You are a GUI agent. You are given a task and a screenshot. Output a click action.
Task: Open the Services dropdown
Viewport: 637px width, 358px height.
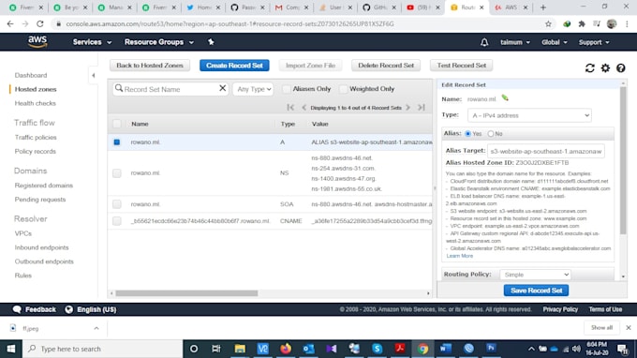coord(92,42)
